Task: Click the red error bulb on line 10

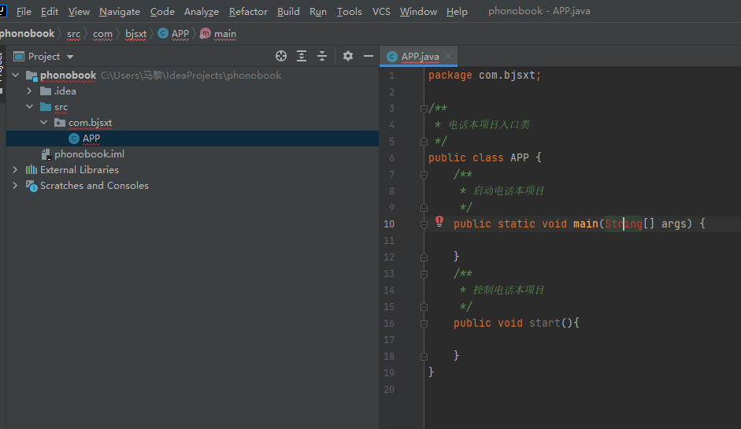Action: (x=439, y=221)
